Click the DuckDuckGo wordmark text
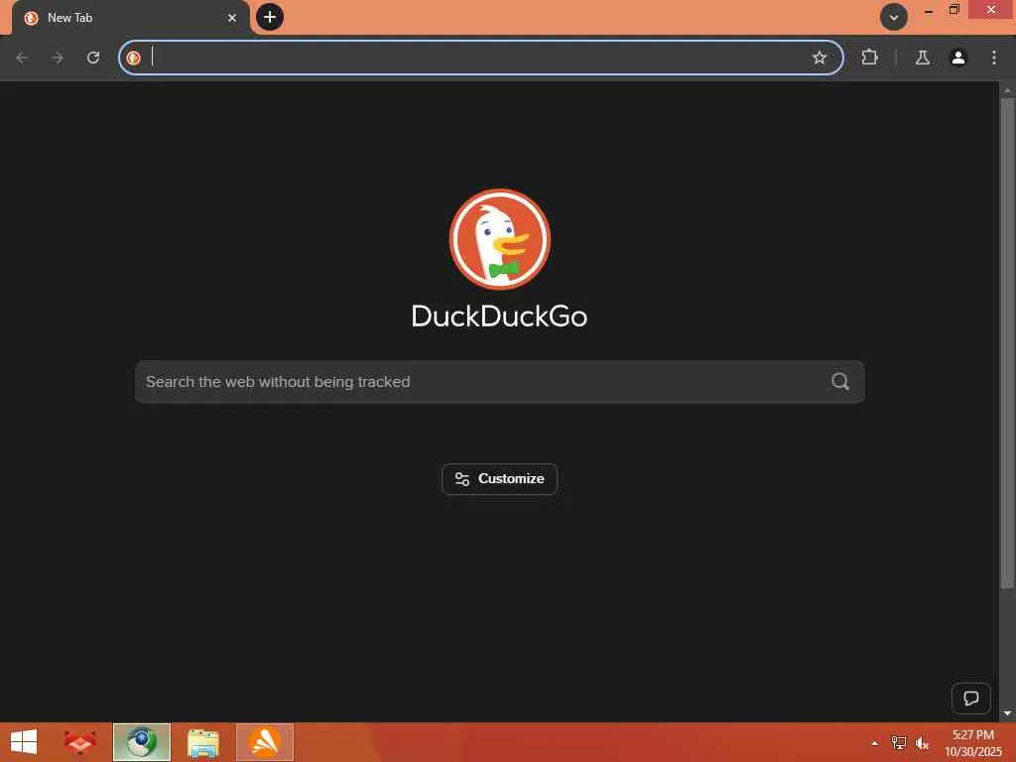The image size is (1016, 762). tap(500, 317)
